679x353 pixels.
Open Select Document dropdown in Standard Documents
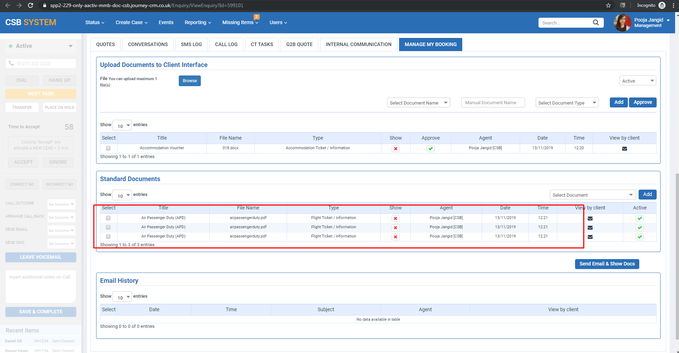[592, 195]
